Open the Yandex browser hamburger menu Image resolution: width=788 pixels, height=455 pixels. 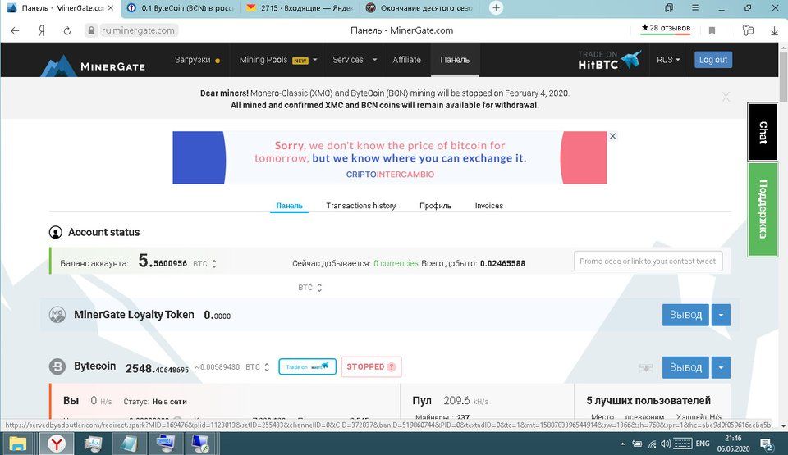[x=695, y=7]
